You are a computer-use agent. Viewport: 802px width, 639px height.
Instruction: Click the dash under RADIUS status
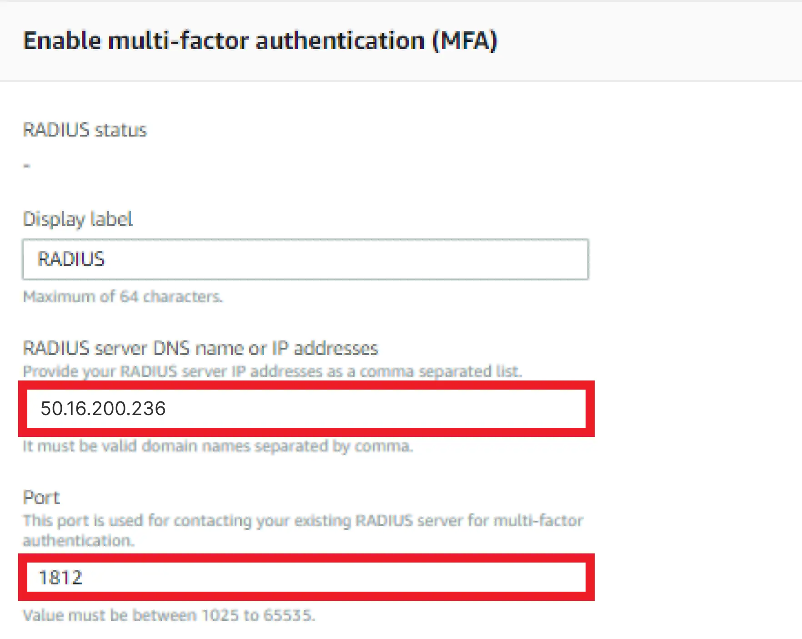26,165
